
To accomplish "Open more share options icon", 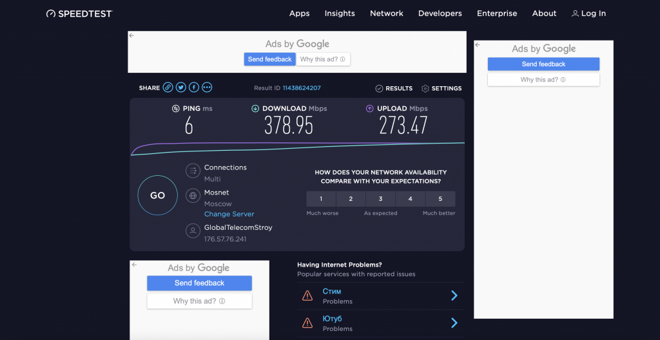I will click(x=207, y=88).
